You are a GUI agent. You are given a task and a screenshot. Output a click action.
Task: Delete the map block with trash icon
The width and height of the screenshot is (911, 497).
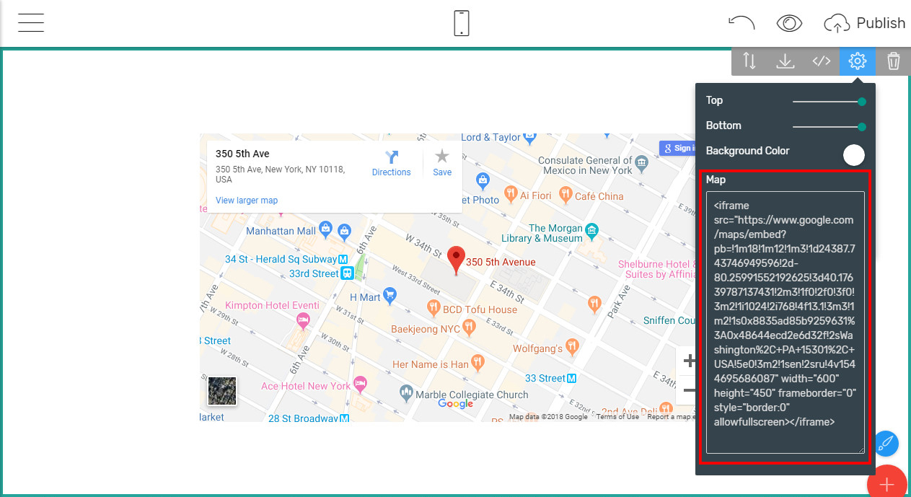(893, 61)
